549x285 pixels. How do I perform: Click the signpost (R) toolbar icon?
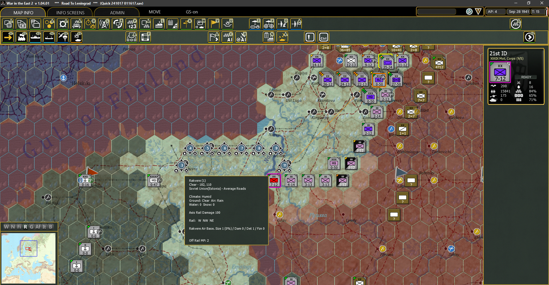tap(186, 24)
